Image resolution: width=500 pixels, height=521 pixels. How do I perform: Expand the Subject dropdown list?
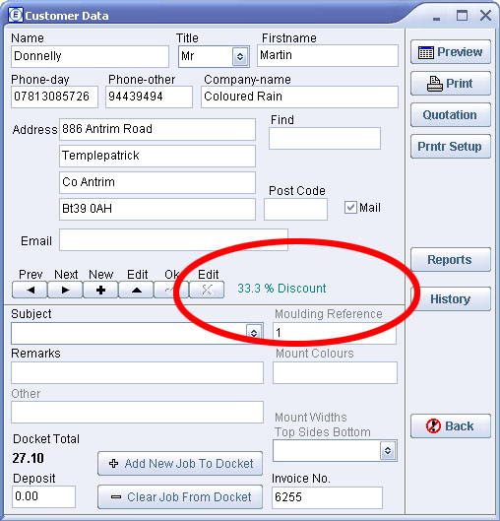click(254, 333)
